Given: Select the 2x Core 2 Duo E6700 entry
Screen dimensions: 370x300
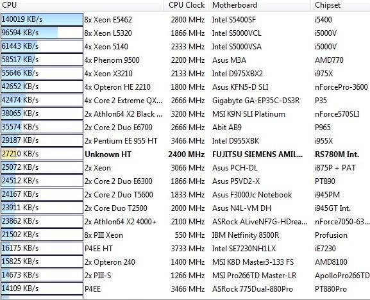Looking at the screenshot, I should pyautogui.click(x=119, y=127).
